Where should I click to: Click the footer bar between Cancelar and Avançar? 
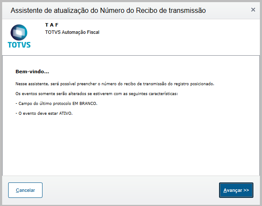click(x=131, y=190)
